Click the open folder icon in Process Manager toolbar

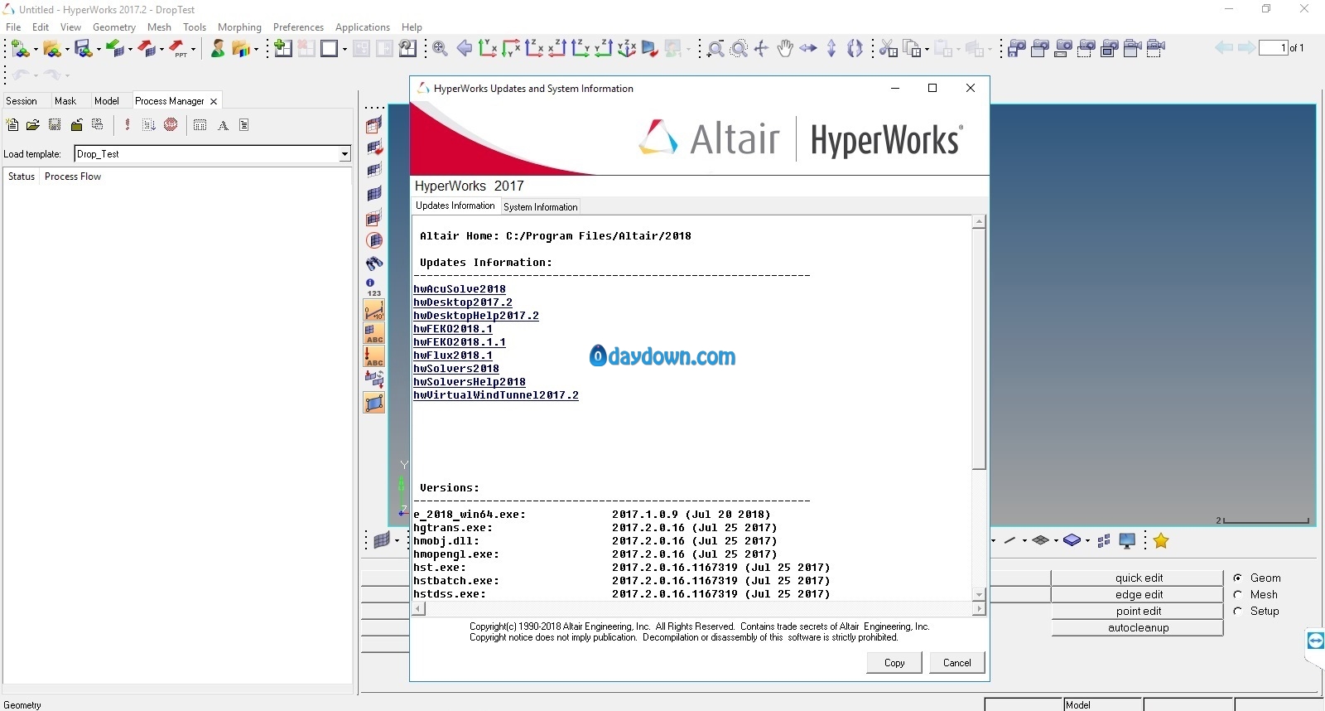(x=33, y=125)
